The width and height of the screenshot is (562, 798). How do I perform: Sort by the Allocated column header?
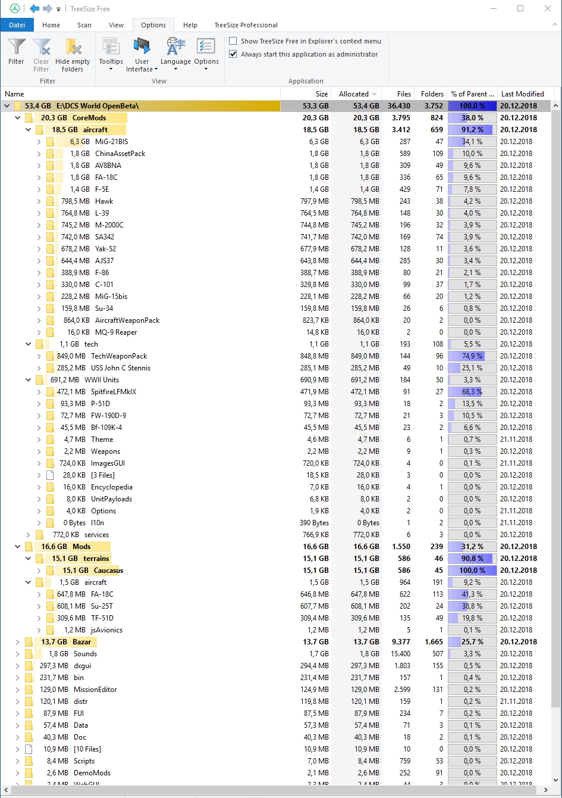pos(356,94)
